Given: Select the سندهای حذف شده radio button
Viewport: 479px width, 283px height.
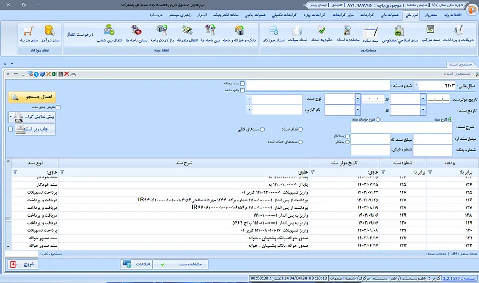Looking at the screenshot, I should coord(300,142).
